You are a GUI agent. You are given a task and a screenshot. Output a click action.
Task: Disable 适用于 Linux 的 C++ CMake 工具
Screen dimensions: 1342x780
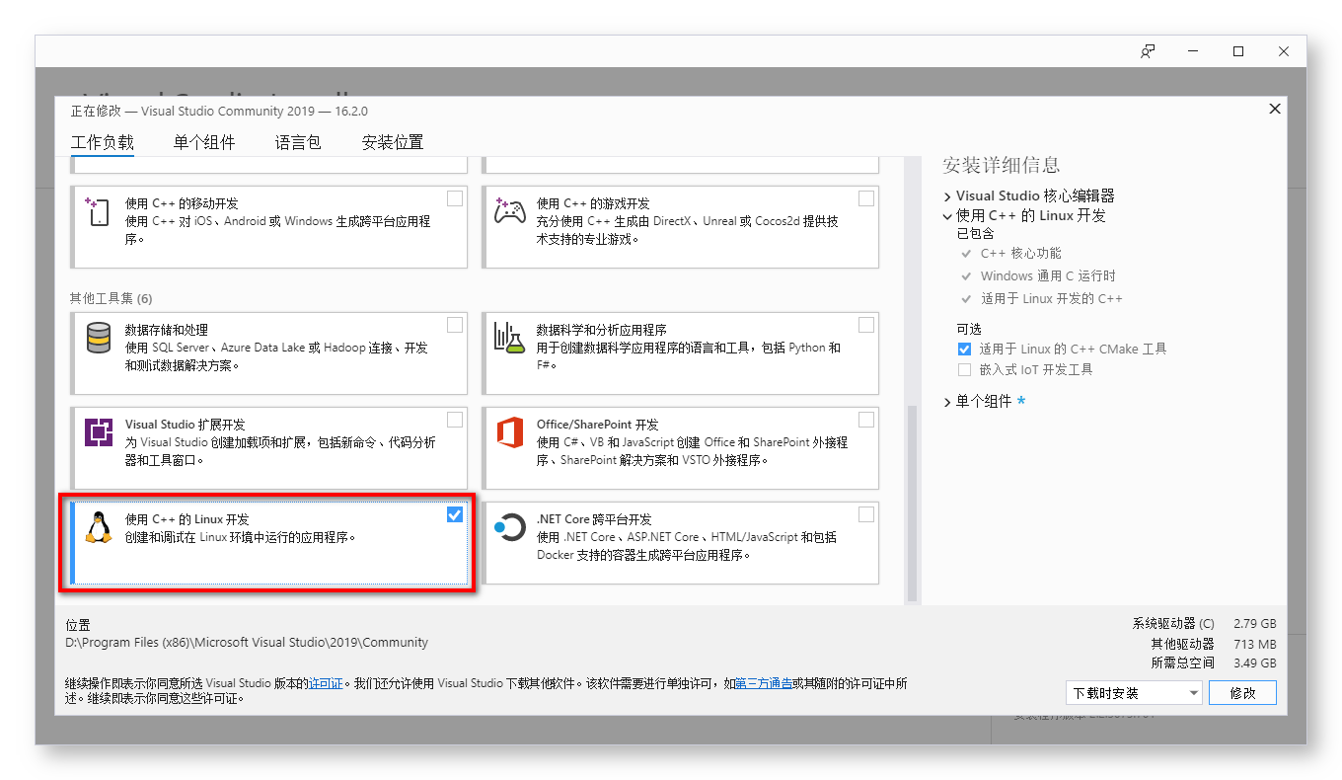(964, 348)
